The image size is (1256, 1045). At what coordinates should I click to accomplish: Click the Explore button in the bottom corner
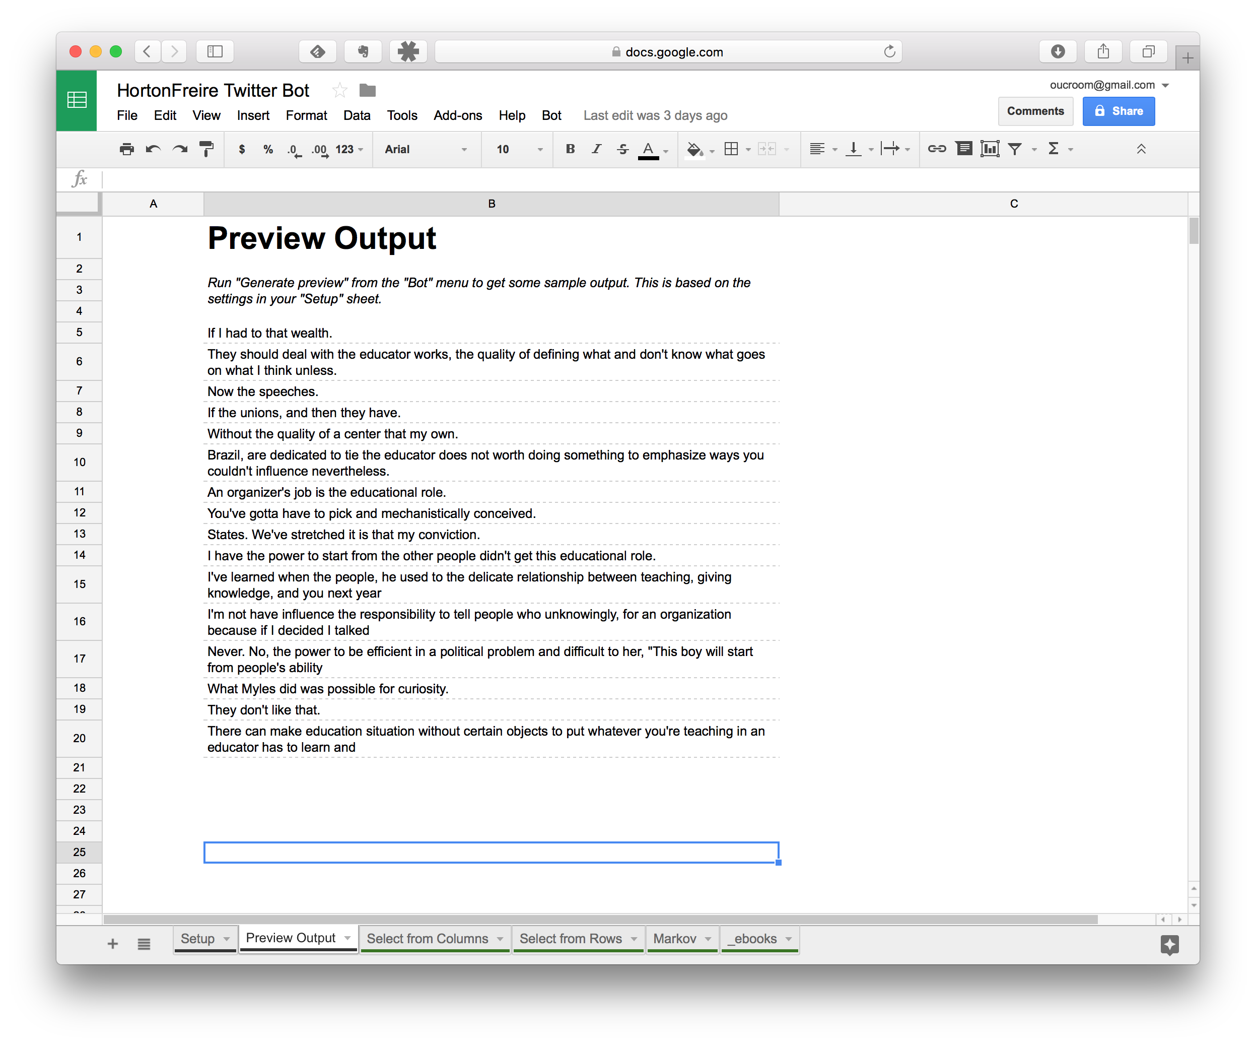coord(1169,945)
